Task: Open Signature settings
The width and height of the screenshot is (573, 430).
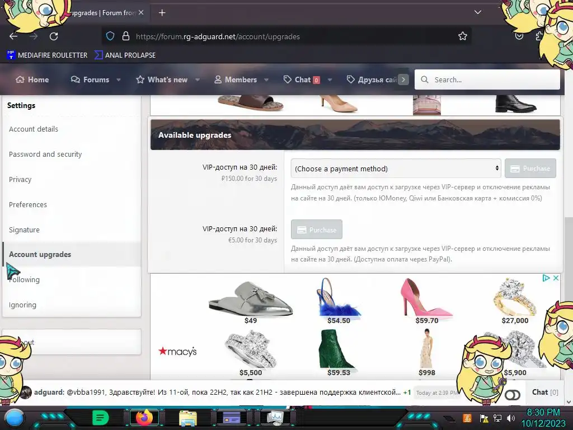Action: [x=24, y=230]
